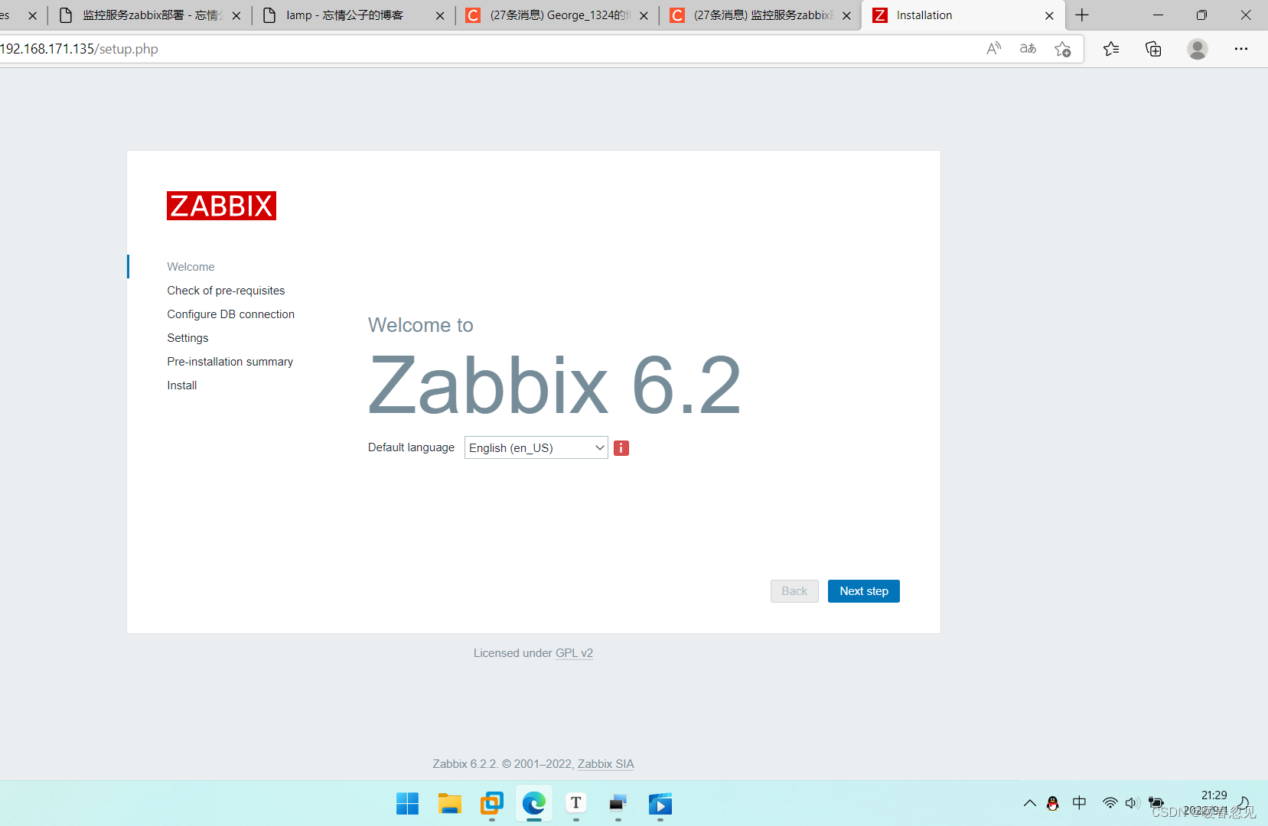Open the blue media player taskbar icon
The width and height of the screenshot is (1268, 826).
tap(660, 804)
